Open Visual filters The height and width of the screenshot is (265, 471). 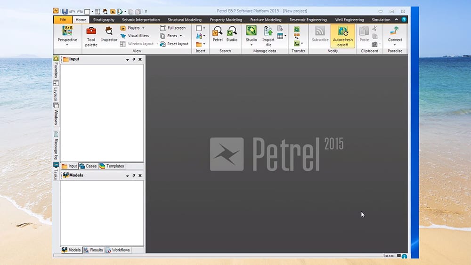pyautogui.click(x=135, y=36)
